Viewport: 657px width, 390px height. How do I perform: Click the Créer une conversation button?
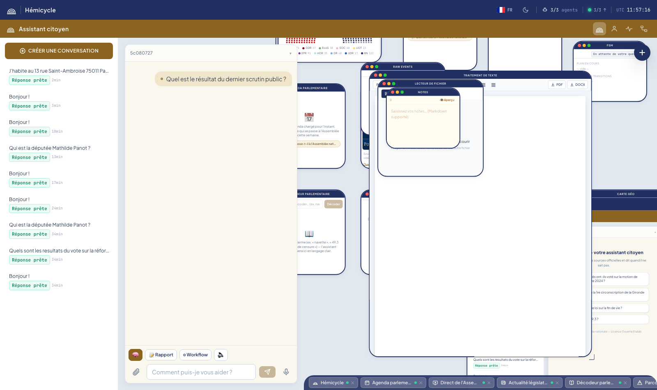pyautogui.click(x=59, y=51)
